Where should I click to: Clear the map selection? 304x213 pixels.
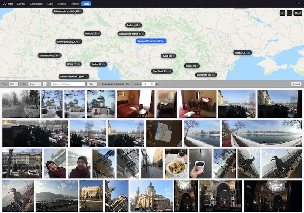[298, 13]
